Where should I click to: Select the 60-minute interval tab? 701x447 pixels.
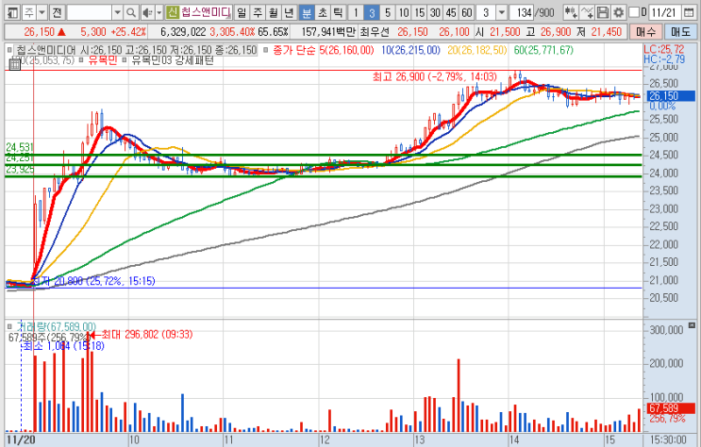click(466, 12)
